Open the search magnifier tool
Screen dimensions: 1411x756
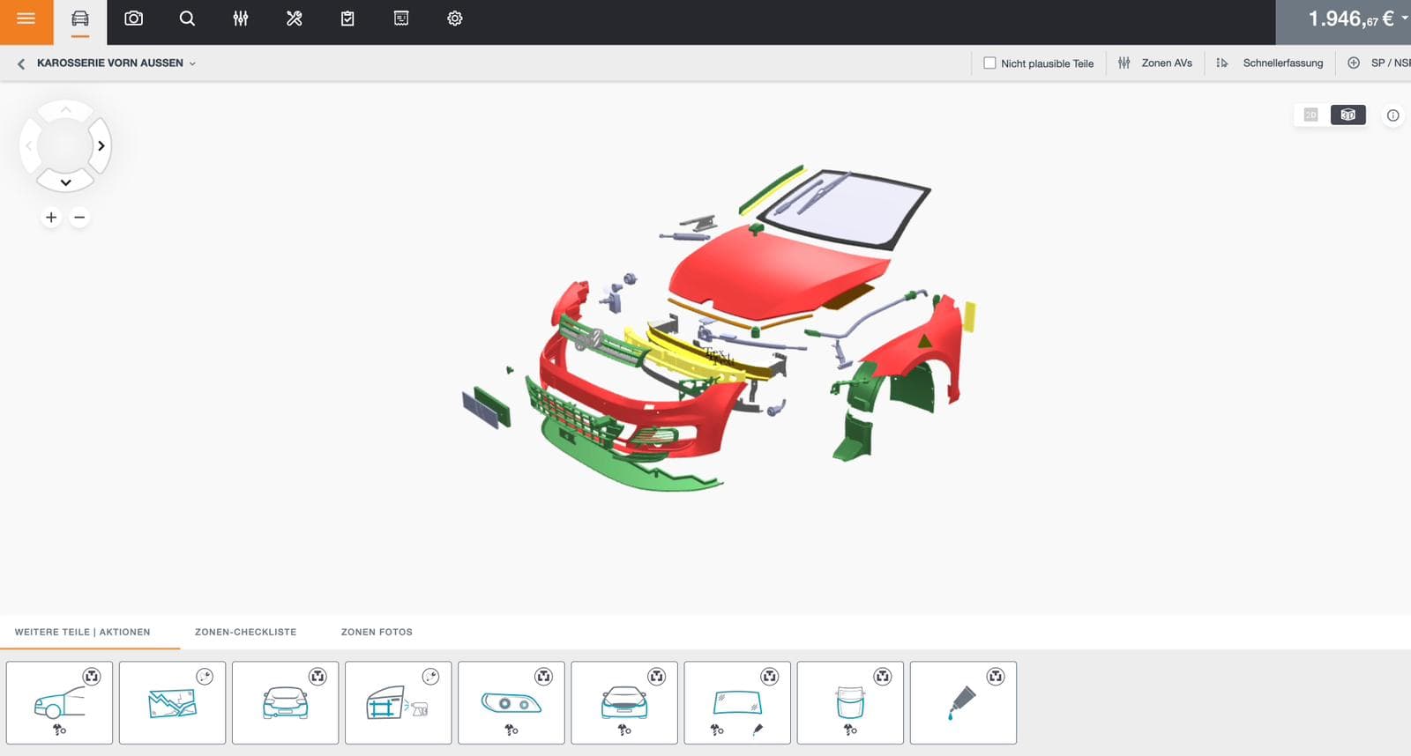187,19
